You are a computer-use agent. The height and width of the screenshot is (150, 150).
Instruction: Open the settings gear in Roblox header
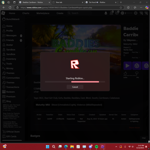136,13
